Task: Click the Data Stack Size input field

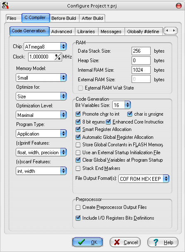Action: (141, 51)
